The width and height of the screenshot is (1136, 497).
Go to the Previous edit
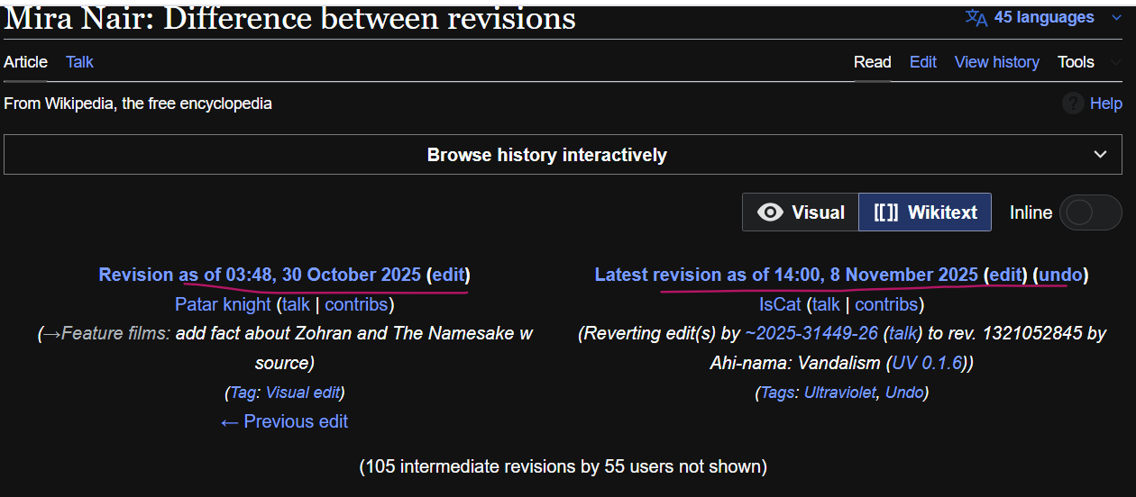pyautogui.click(x=284, y=421)
